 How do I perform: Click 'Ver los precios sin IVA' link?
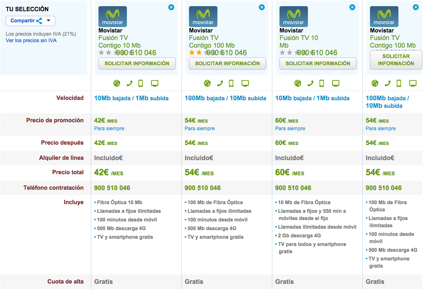31,40
